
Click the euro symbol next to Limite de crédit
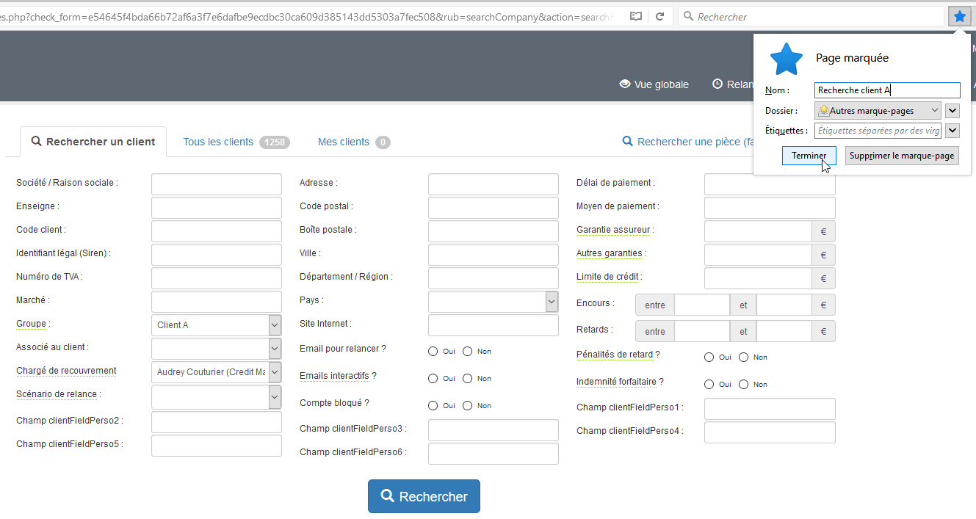823,278
